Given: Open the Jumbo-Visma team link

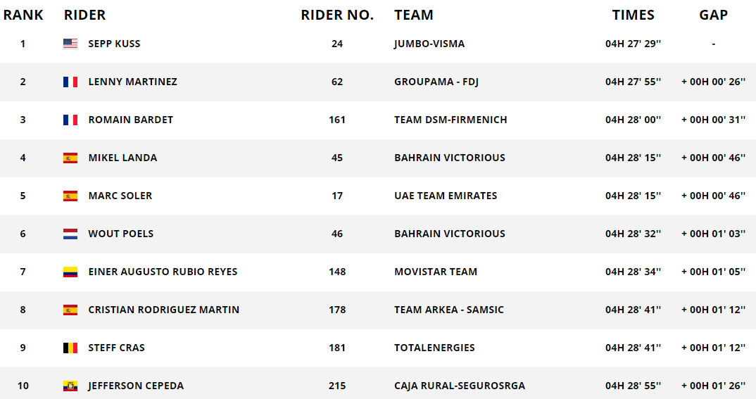Looking at the screenshot, I should click(429, 44).
